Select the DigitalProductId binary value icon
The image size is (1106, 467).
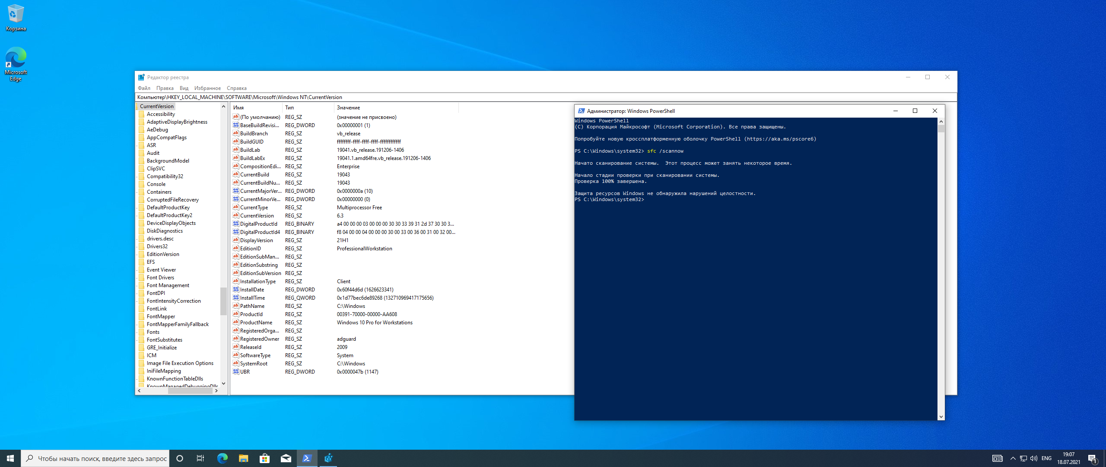point(236,224)
